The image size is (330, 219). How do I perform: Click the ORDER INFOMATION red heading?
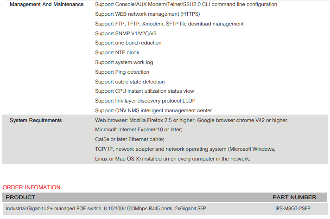click(x=32, y=187)
